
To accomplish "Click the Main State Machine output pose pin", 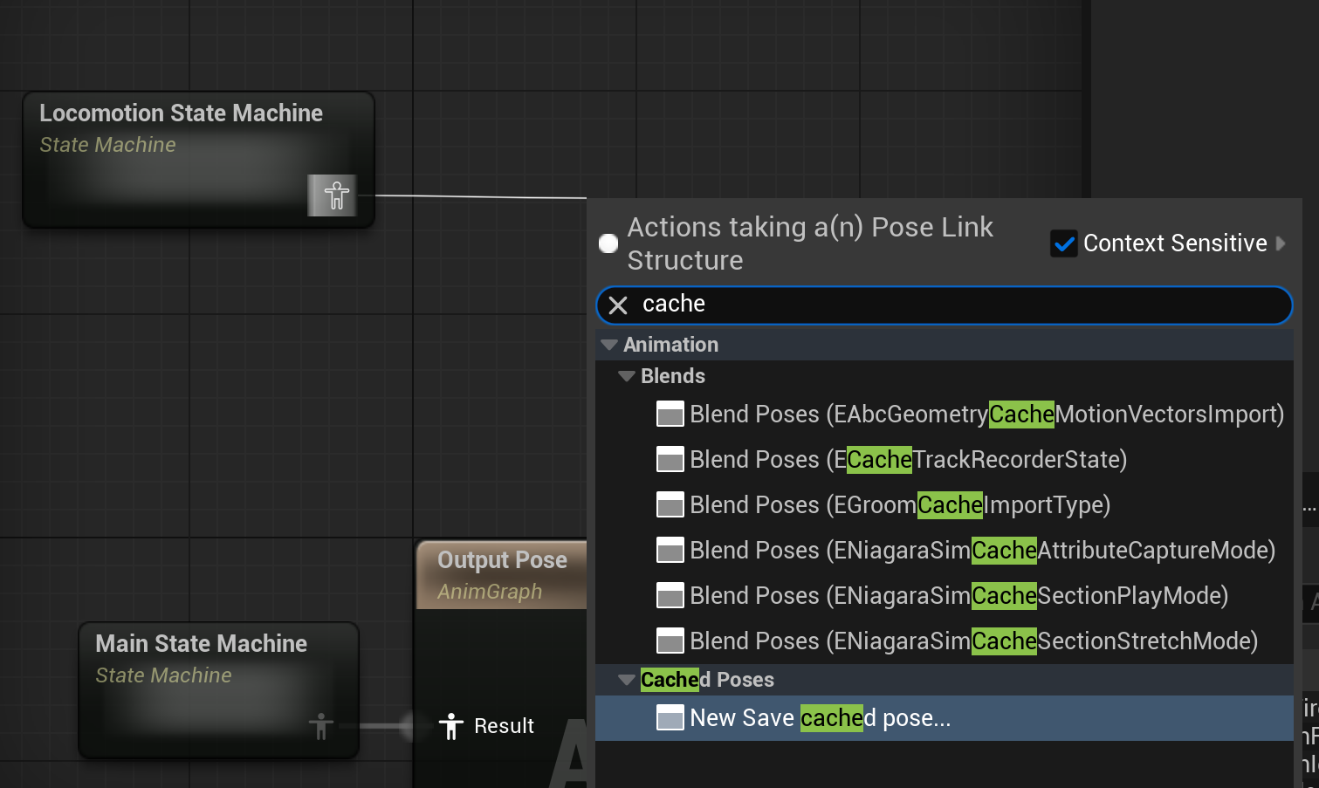I will pos(321,726).
